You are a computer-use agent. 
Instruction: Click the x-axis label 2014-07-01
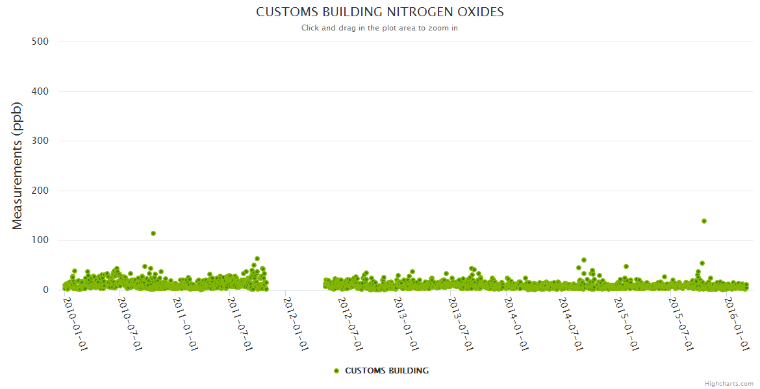pyautogui.click(x=571, y=324)
